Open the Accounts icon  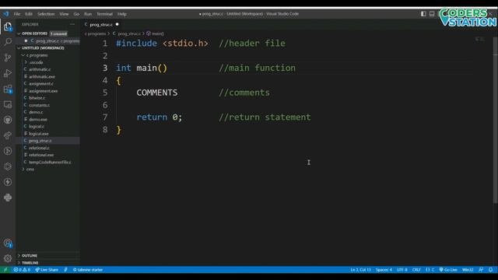(8, 243)
